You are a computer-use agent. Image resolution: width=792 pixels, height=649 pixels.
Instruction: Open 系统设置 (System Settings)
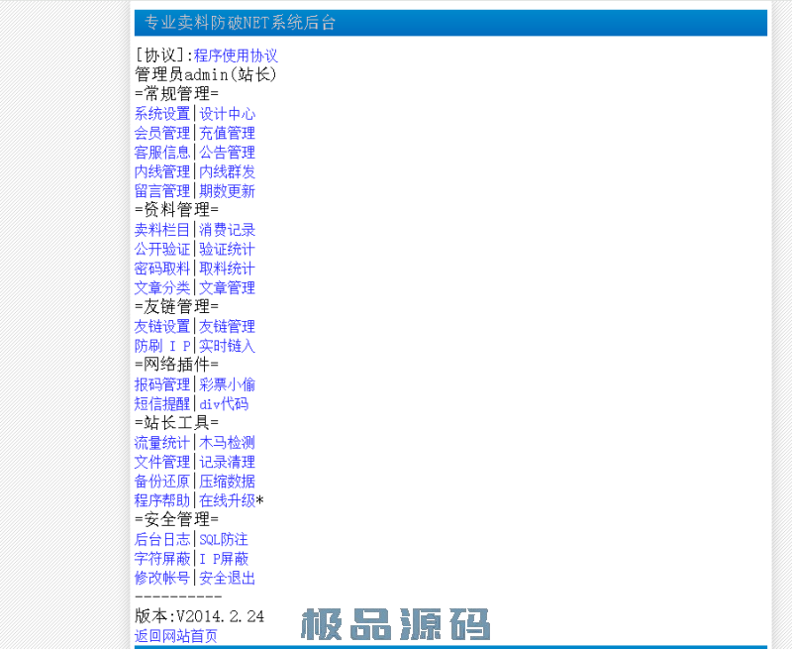click(x=161, y=113)
